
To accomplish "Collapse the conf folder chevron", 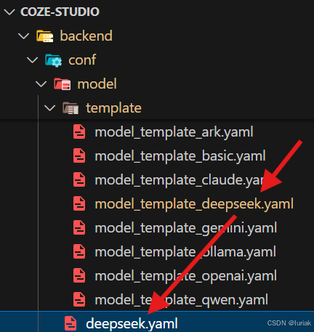I will tap(33, 60).
